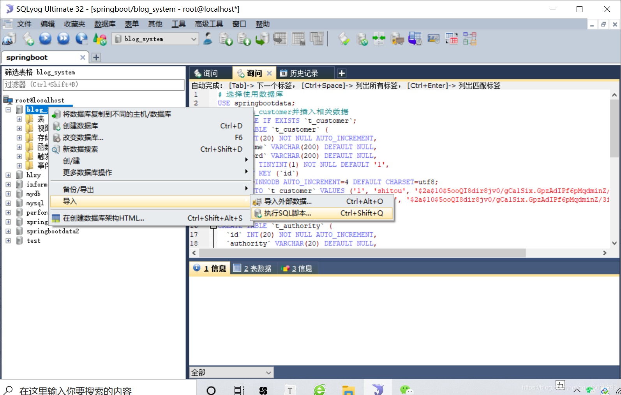Select the springbootdata2 database in tree
This screenshot has width=621, height=395.
coord(53,231)
